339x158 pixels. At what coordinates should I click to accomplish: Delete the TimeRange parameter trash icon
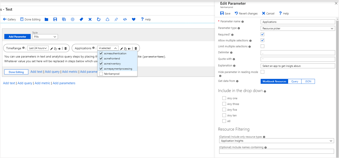66,48
